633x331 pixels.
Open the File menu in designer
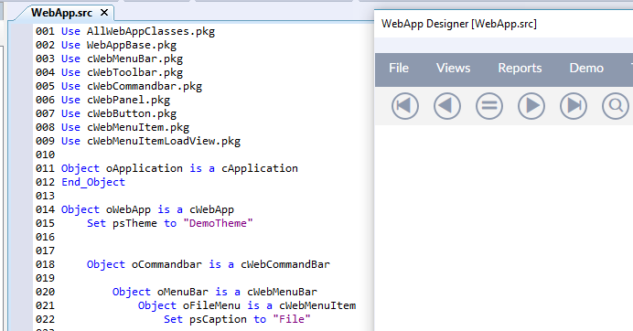click(399, 69)
